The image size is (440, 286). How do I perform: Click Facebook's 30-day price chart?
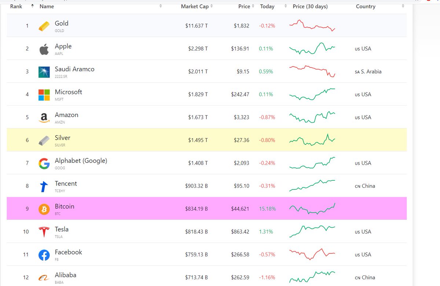(x=312, y=255)
